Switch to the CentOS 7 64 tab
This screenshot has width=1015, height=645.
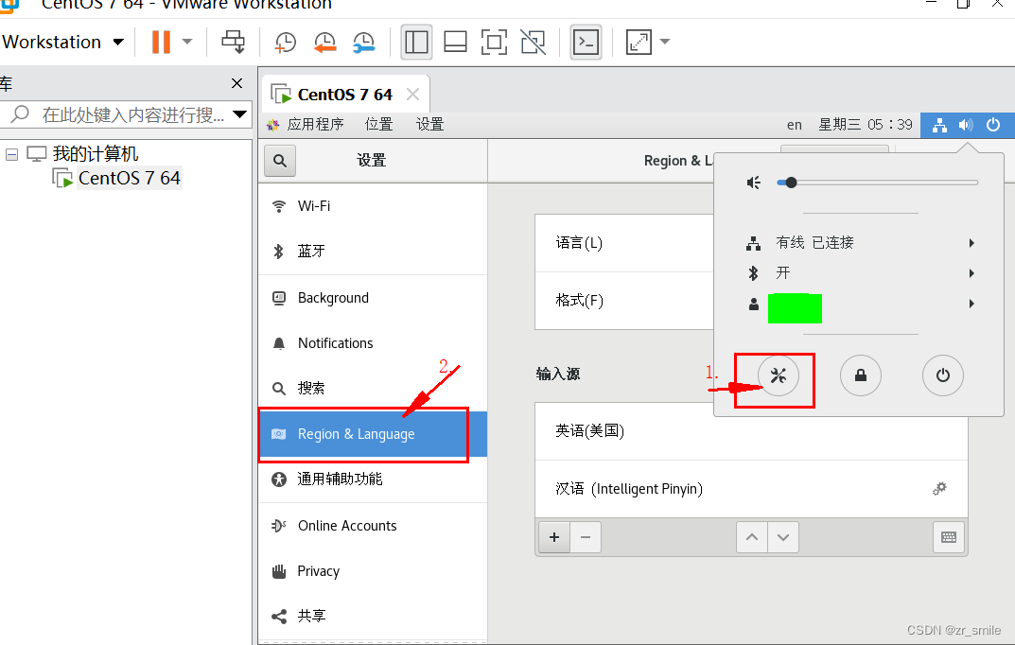click(x=344, y=95)
